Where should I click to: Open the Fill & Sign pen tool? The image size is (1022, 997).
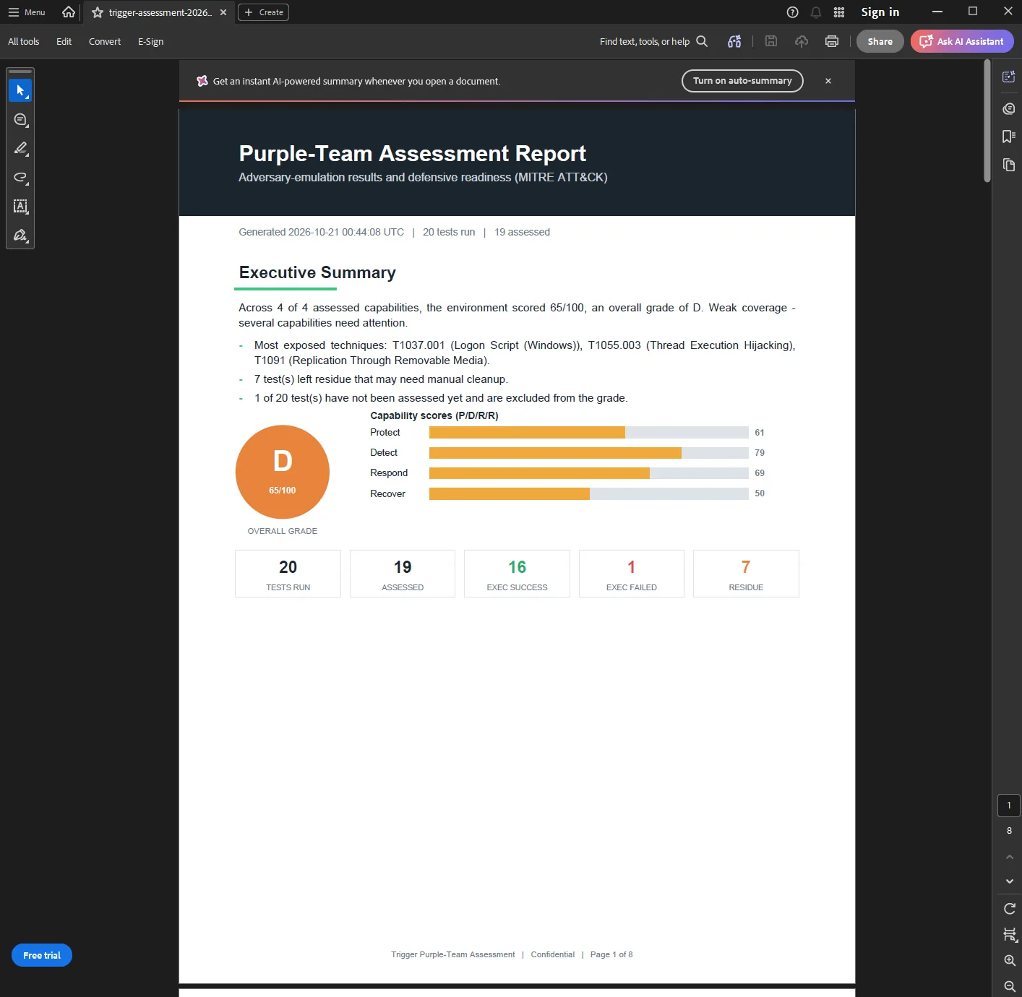[20, 236]
